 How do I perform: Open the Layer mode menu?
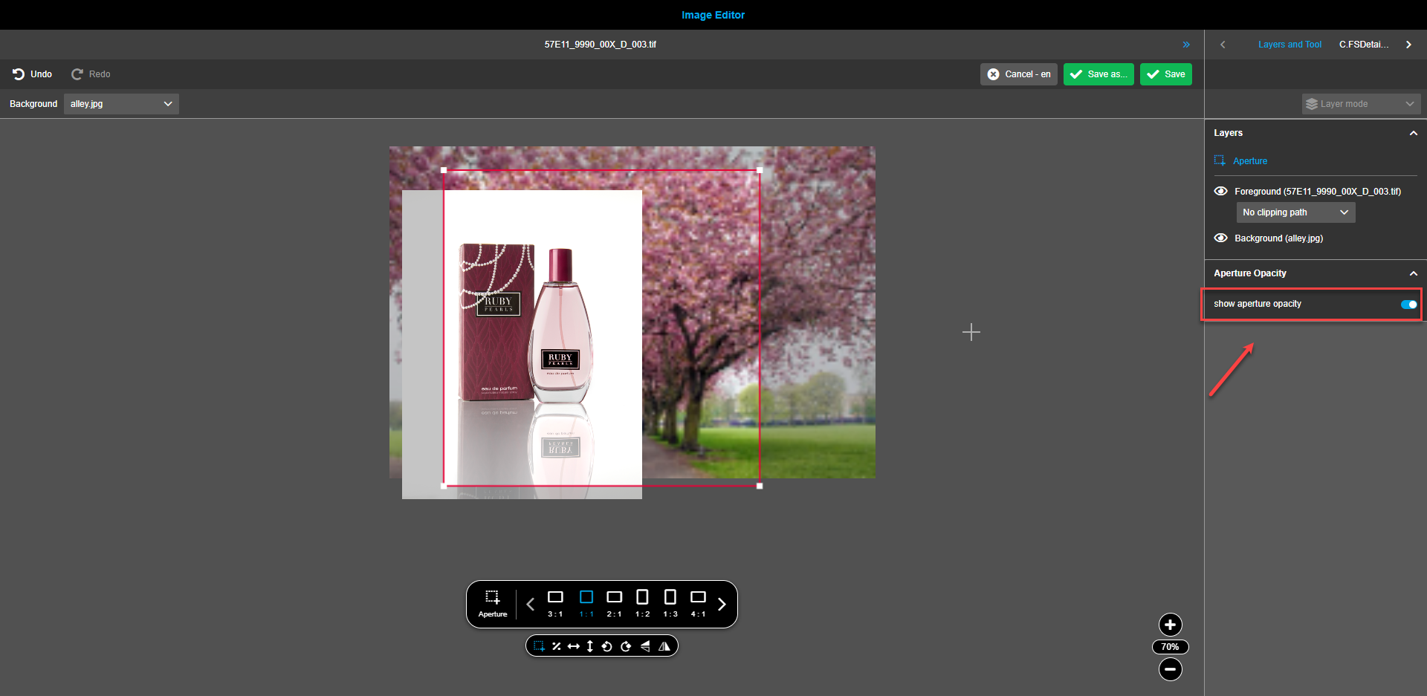[1360, 103]
